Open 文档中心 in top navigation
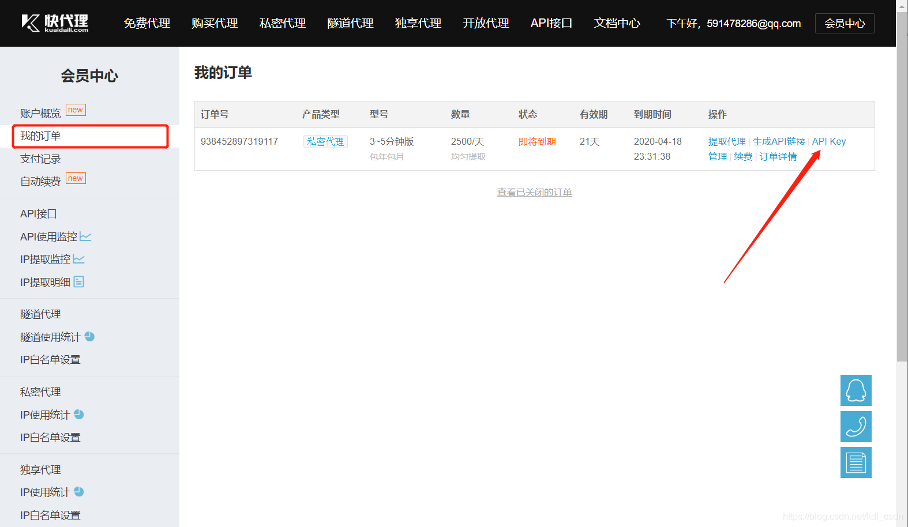 point(617,23)
